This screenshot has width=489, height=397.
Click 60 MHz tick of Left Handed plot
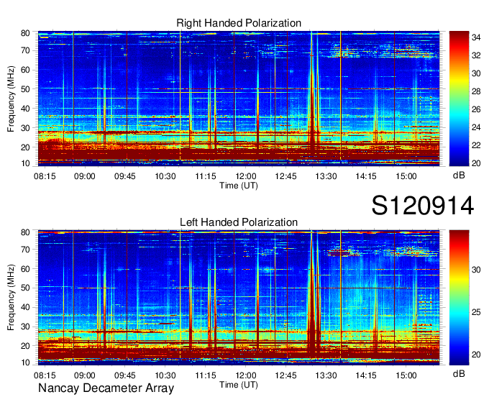(x=25, y=269)
